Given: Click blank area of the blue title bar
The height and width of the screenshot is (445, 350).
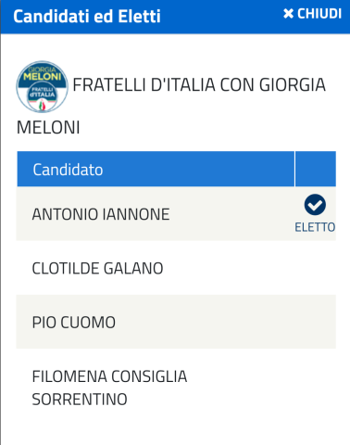Looking at the screenshot, I should 222,17.
